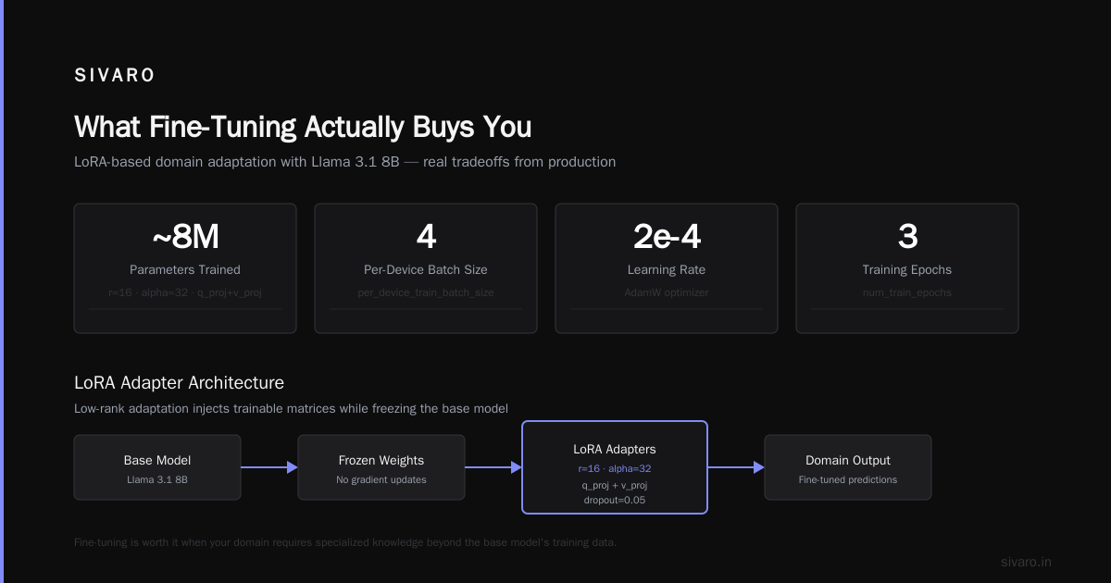Click arrow leading to Domain Output
This screenshot has width=1111, height=583.
736,467
